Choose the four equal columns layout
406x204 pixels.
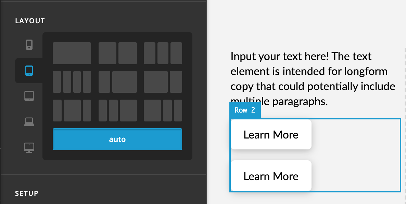point(72,82)
